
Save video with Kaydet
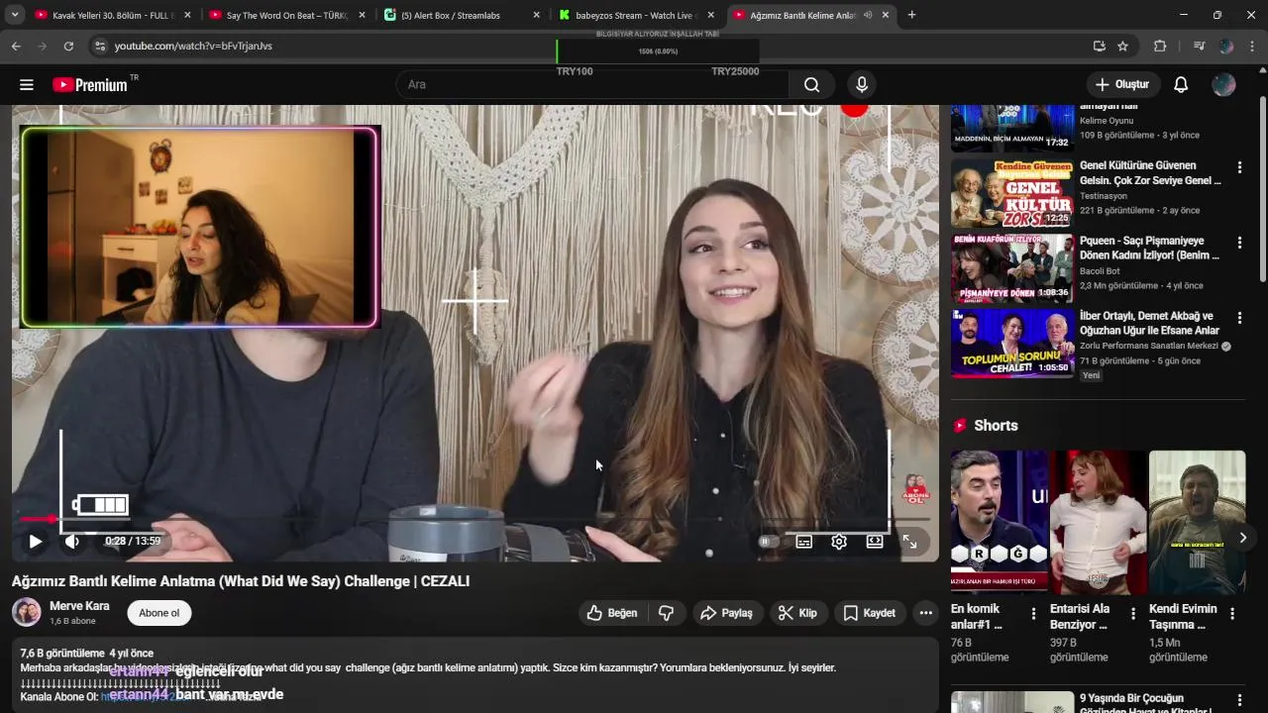[x=869, y=613]
